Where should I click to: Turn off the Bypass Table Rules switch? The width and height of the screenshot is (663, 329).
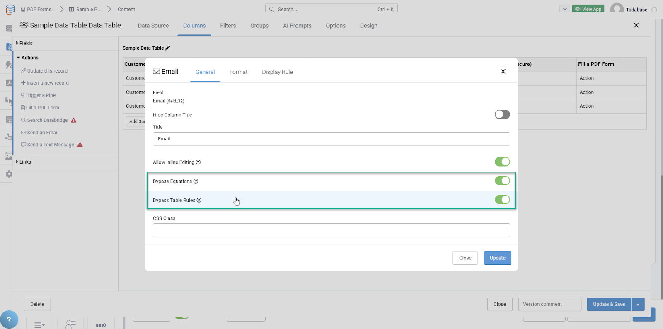(502, 200)
